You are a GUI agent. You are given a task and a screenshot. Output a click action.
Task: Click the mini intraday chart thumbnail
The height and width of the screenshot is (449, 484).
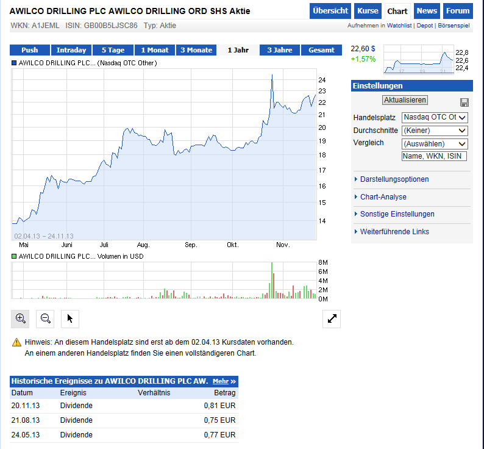[x=419, y=59]
